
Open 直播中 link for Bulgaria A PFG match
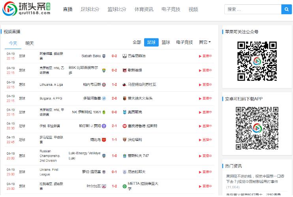click(205, 98)
